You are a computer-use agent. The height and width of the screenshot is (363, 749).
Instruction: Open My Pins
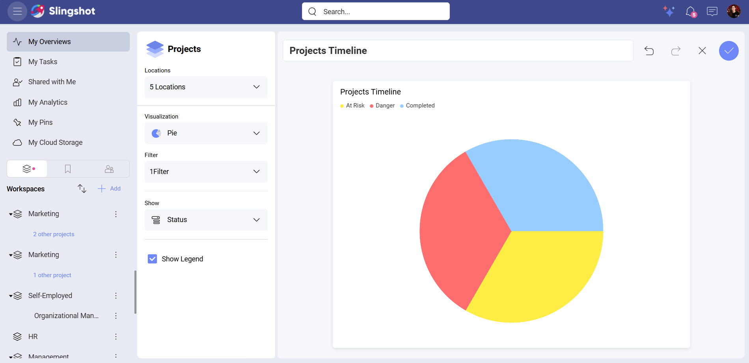(40, 122)
